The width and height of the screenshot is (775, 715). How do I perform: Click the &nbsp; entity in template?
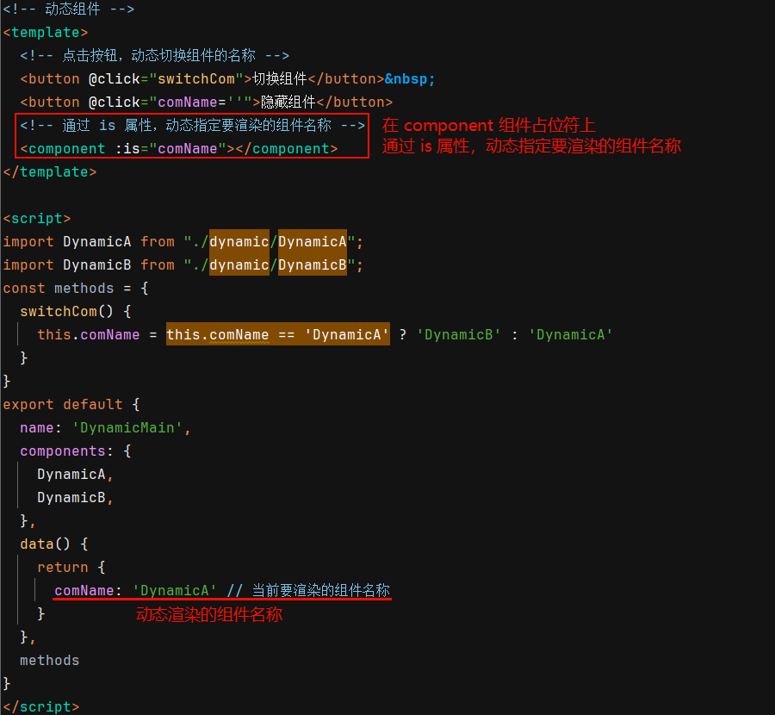pyautogui.click(x=410, y=79)
